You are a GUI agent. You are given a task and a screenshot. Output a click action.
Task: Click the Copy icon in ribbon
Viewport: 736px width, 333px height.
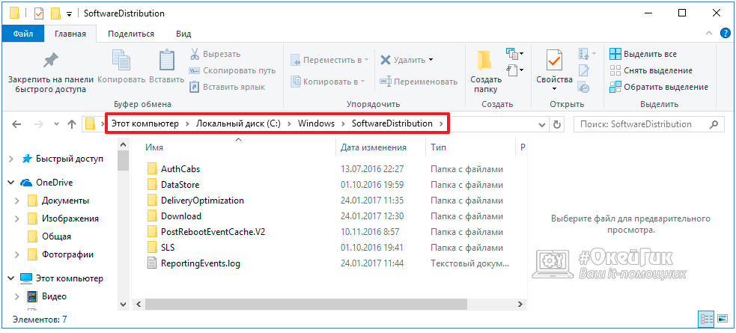point(121,61)
